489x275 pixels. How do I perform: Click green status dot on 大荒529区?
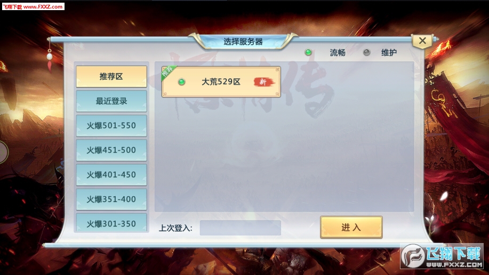coord(181,82)
